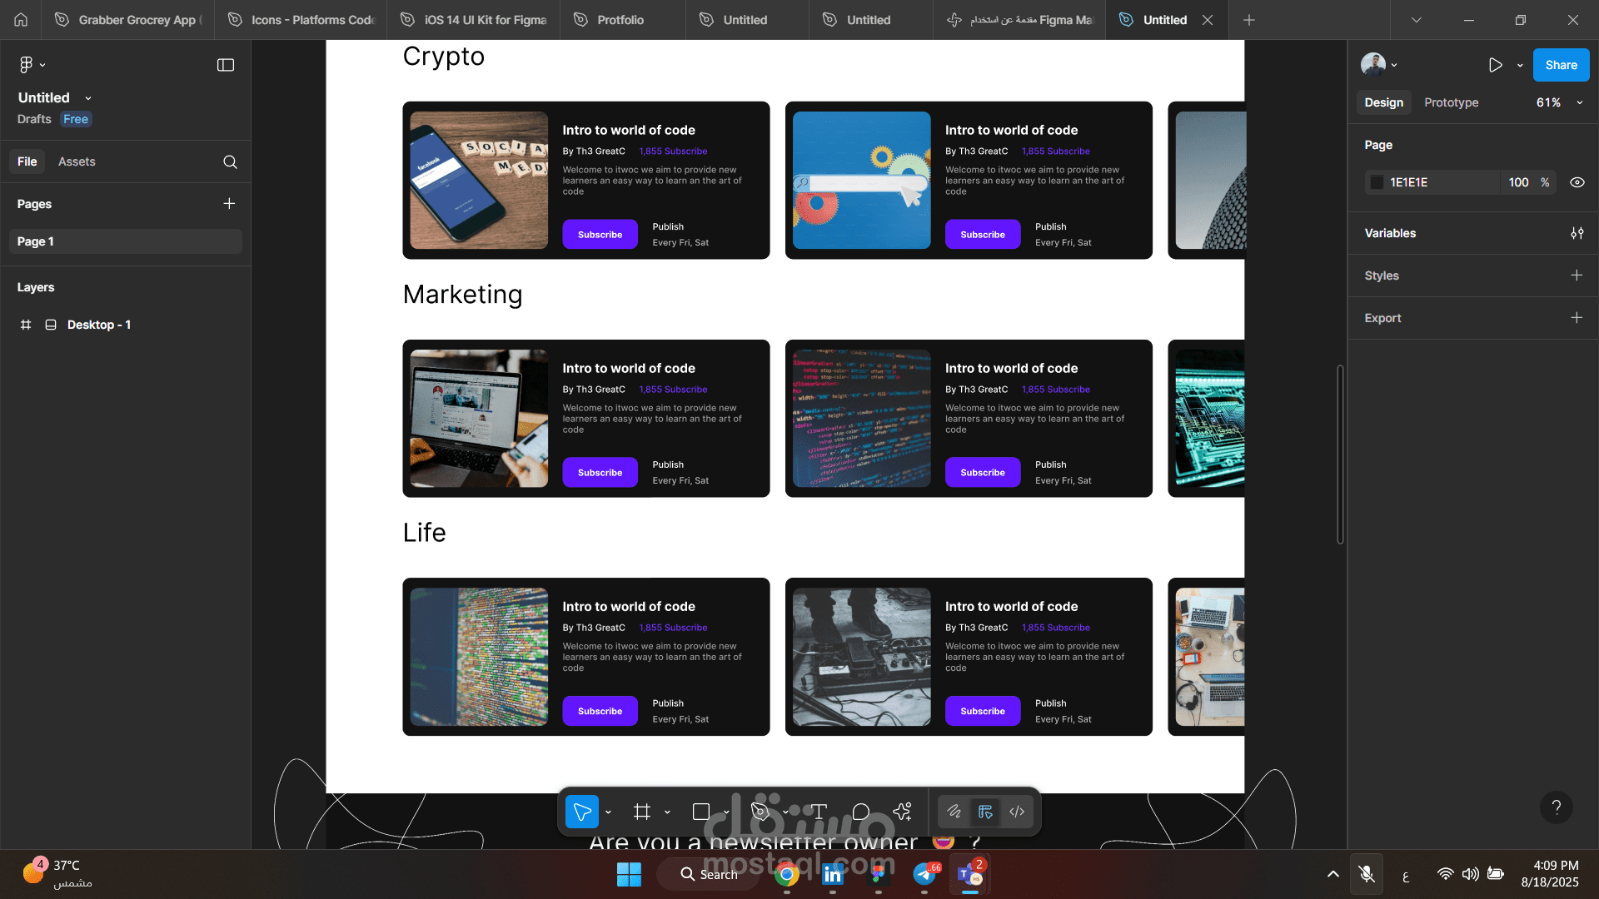1599x899 pixels.
Task: Open variables settings icon
Action: pyautogui.click(x=1577, y=234)
